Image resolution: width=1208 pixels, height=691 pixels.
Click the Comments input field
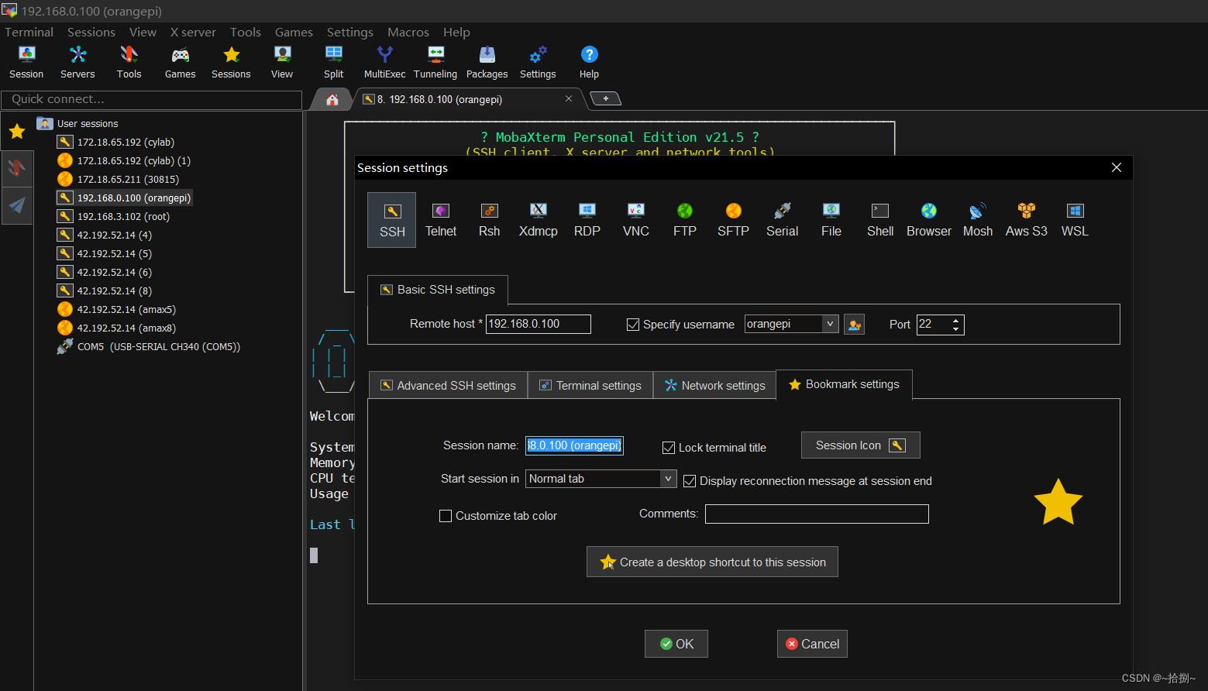(817, 514)
